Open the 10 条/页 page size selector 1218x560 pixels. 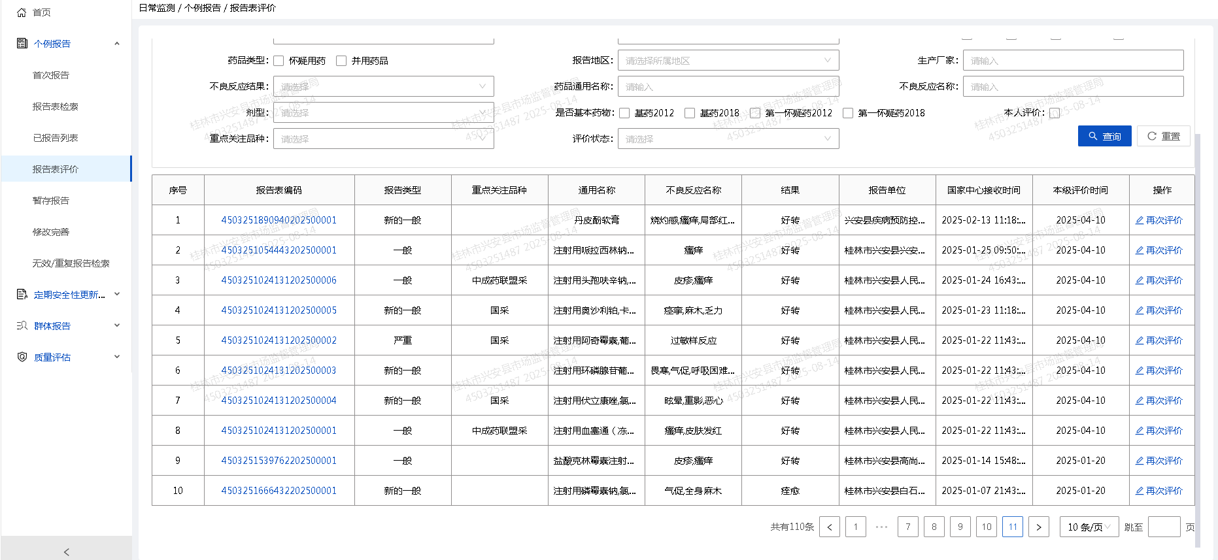click(x=1089, y=527)
